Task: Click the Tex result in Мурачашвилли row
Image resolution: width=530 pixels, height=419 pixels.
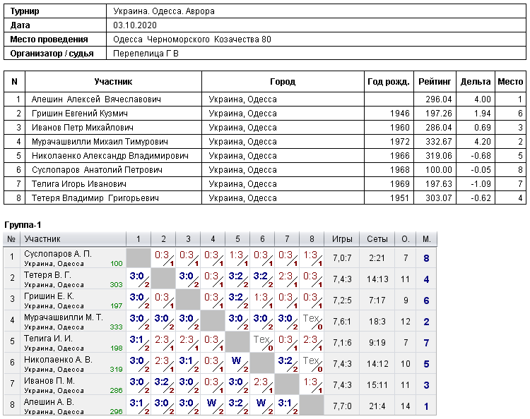Action: [x=312, y=322]
